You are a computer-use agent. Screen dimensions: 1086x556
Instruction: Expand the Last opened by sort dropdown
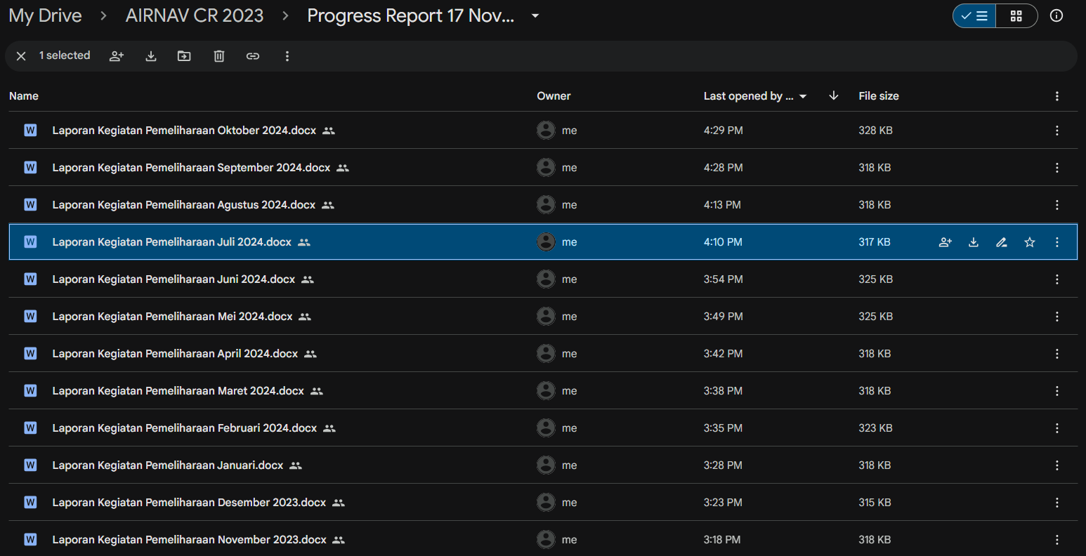coord(803,96)
